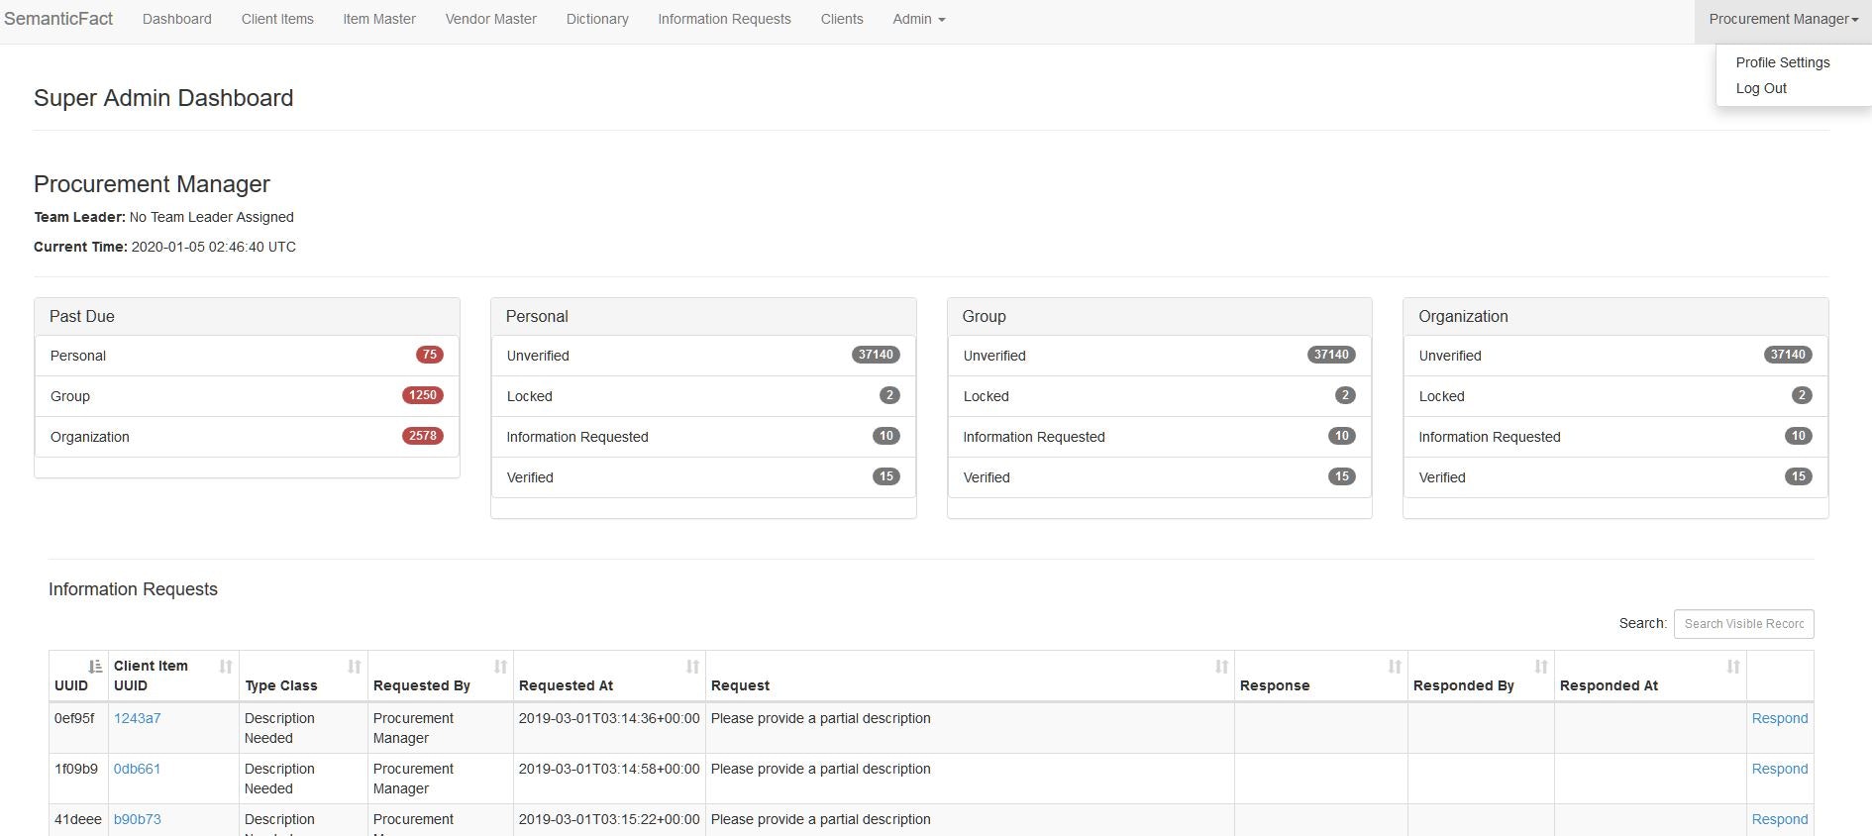Image resolution: width=1872 pixels, height=836 pixels.
Task: Open client item 1243a7 link
Action: (x=137, y=718)
